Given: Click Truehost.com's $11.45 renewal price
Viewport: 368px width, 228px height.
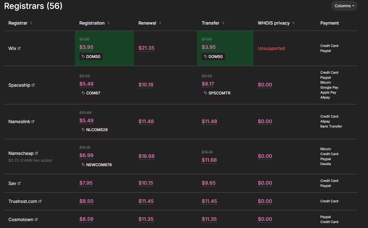Looking at the screenshot, I should point(146,201).
